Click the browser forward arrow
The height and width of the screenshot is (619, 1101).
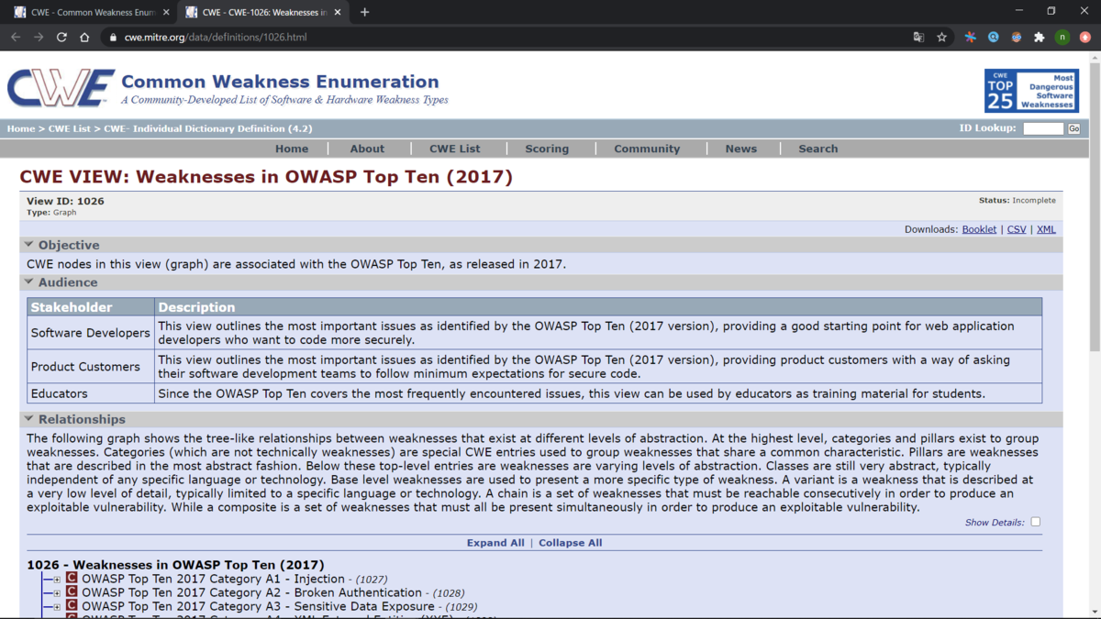(39, 38)
